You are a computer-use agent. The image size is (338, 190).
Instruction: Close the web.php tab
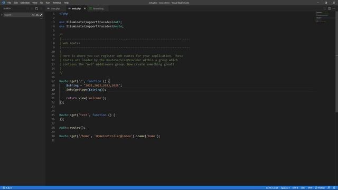coord(84,8)
